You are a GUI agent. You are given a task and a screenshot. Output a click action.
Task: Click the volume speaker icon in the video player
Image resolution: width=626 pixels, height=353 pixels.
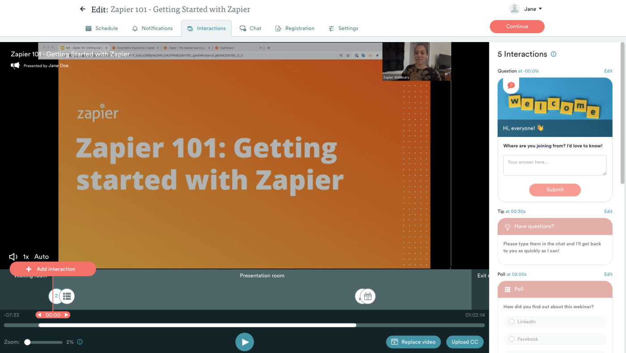point(13,257)
